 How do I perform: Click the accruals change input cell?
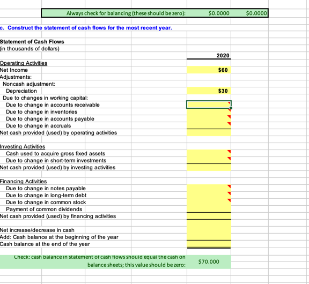[209, 125]
